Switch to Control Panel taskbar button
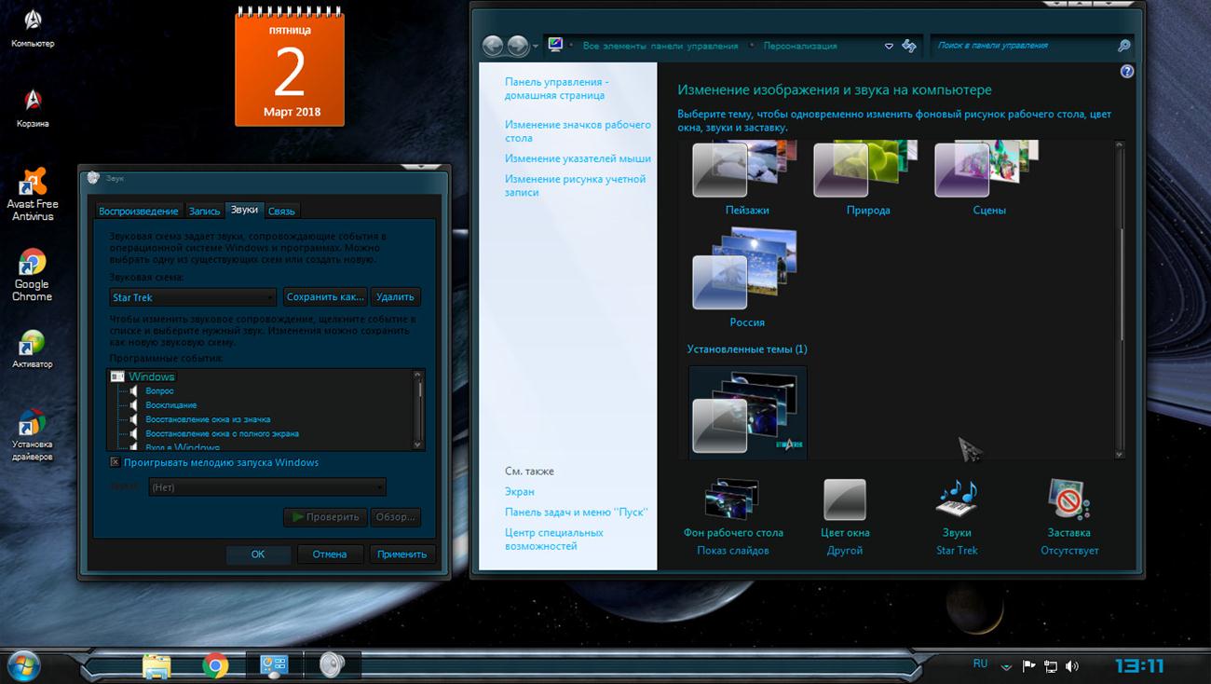 (x=274, y=665)
